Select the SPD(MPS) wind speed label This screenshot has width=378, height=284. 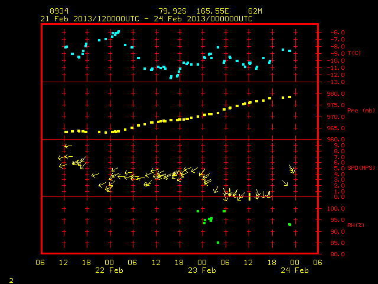click(x=361, y=167)
